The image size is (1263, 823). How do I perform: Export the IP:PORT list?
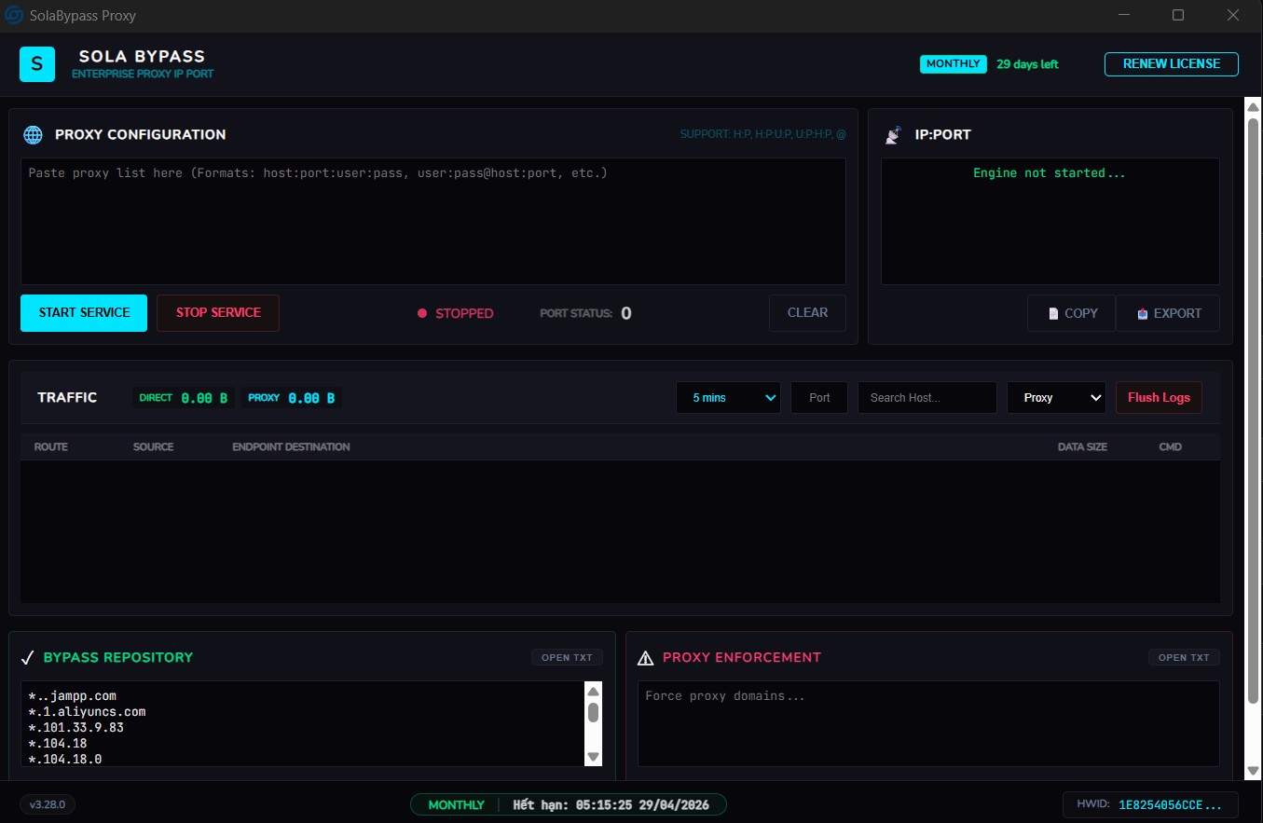click(1168, 313)
